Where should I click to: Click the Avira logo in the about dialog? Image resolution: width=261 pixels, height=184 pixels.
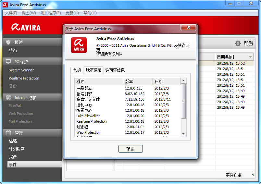click(79, 45)
